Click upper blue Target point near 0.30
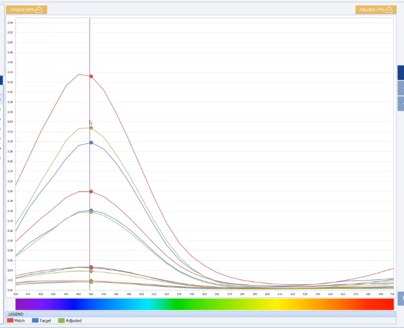Image resolution: width=404 pixels, height=328 pixels. click(x=91, y=143)
